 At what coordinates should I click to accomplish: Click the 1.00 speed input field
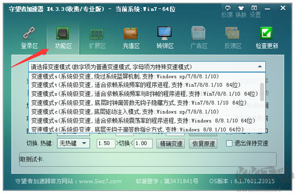pos(143,143)
